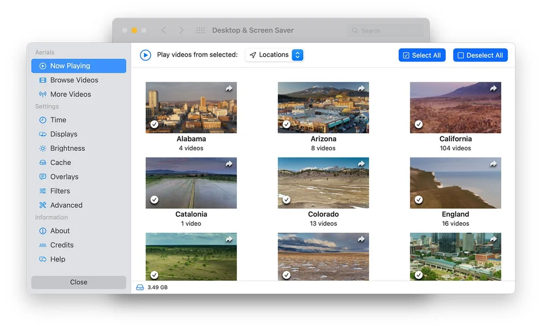
Task: Click share arrow on California thumbnail
Action: click(x=493, y=88)
